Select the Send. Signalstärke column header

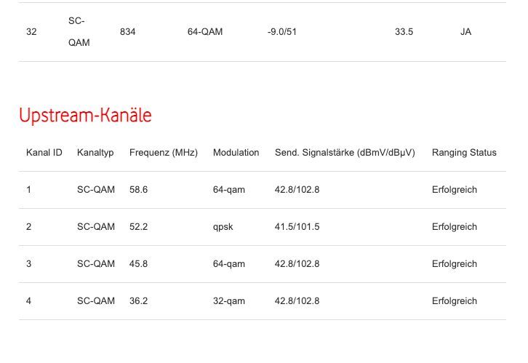[x=345, y=153]
